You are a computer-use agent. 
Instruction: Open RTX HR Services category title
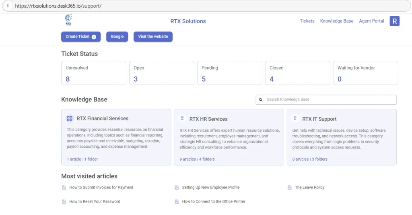click(x=208, y=119)
